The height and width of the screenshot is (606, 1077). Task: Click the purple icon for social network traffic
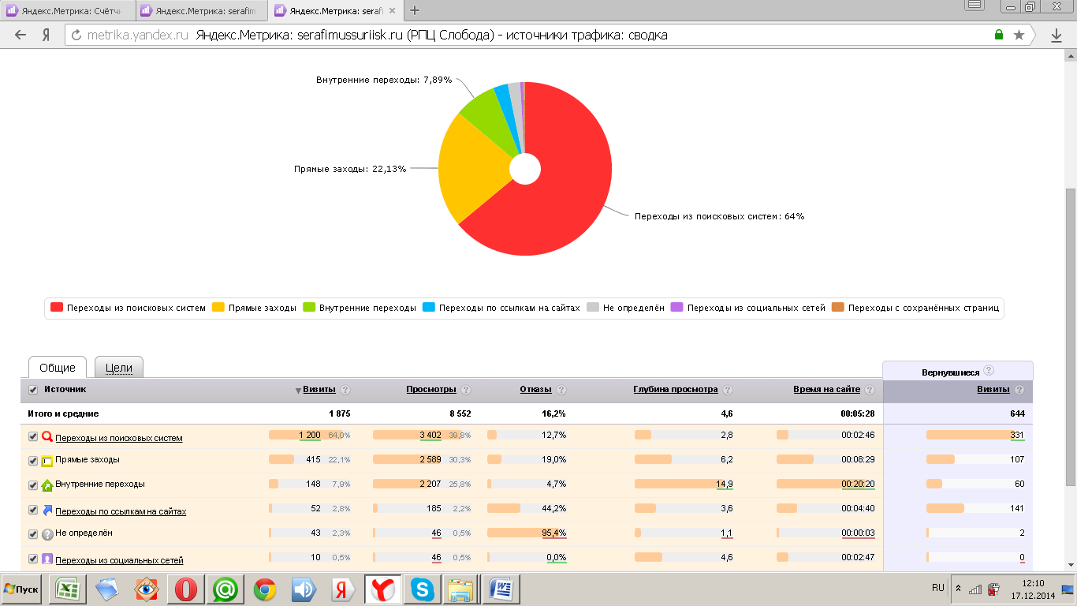(47, 559)
